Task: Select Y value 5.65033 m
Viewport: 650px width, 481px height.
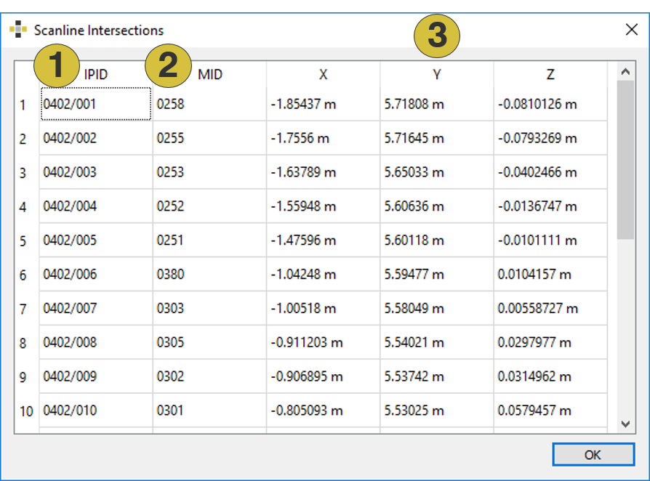Action: pos(436,172)
